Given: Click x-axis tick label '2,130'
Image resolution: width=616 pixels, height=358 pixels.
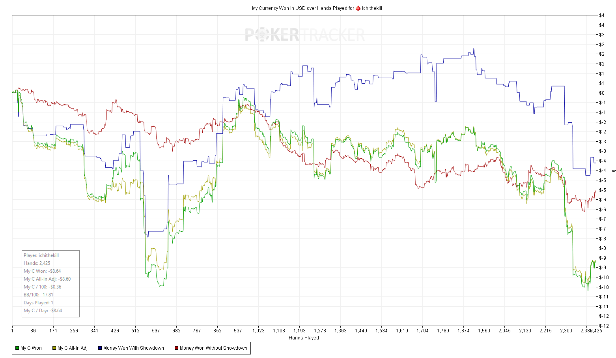Looking at the screenshot, I should [525, 331].
